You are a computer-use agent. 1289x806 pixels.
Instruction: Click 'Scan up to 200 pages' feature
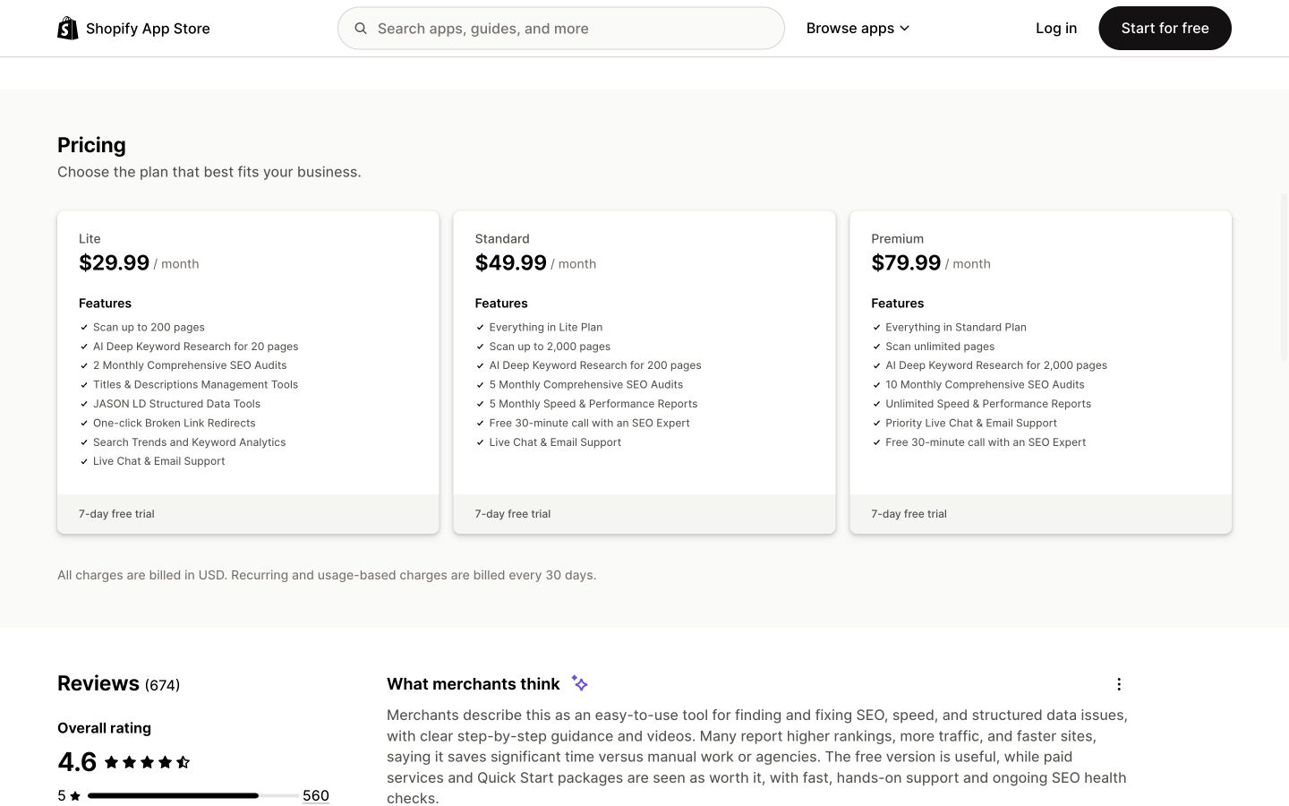tap(149, 328)
